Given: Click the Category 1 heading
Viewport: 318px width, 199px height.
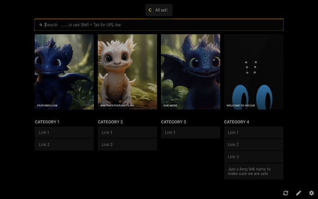Looking at the screenshot, I should click(x=47, y=122).
